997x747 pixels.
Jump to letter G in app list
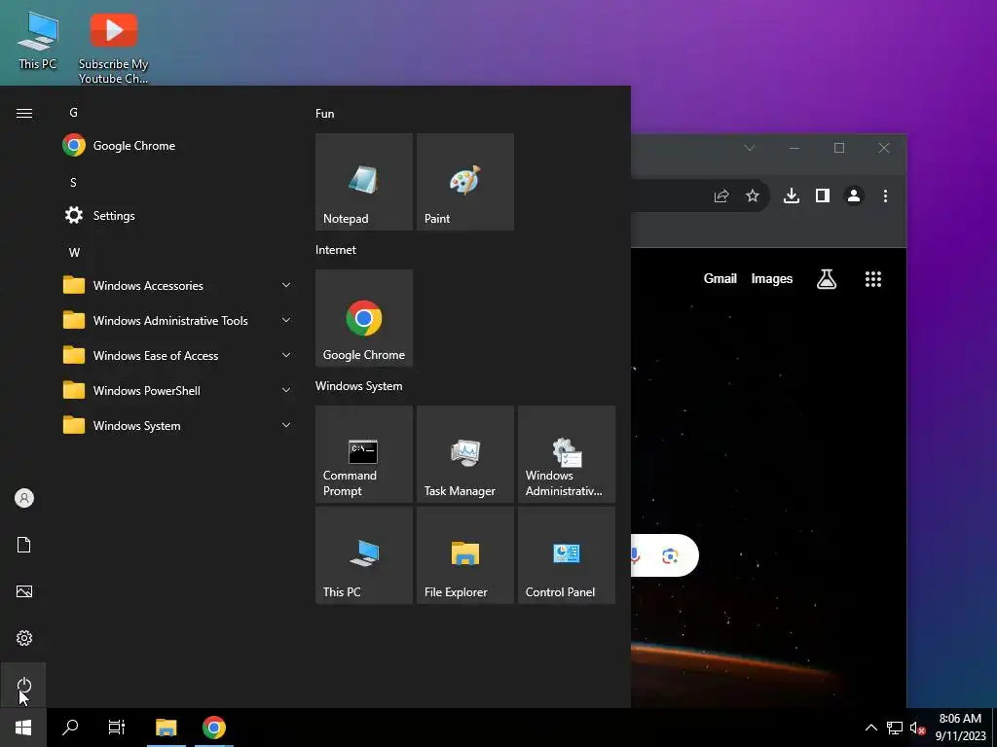click(74, 113)
